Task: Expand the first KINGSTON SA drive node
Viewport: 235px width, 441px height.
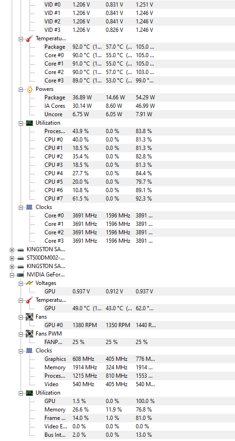Action: pos(12,250)
